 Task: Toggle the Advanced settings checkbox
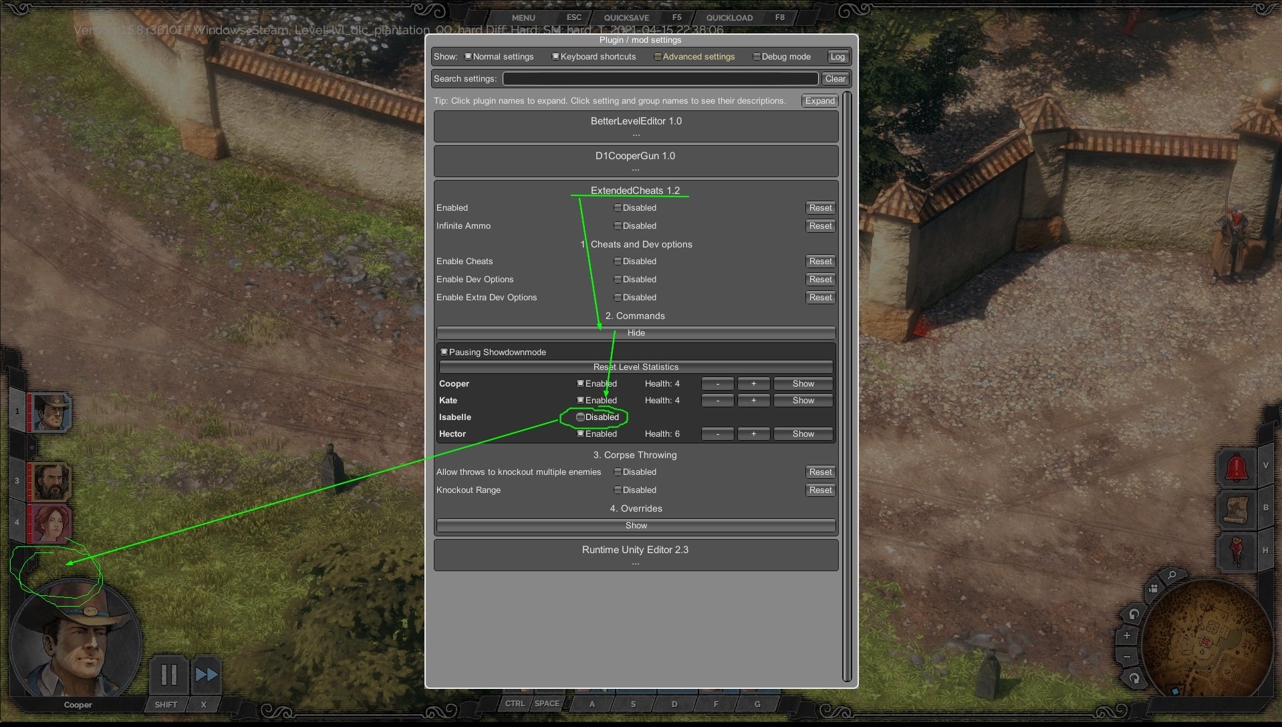pos(658,56)
